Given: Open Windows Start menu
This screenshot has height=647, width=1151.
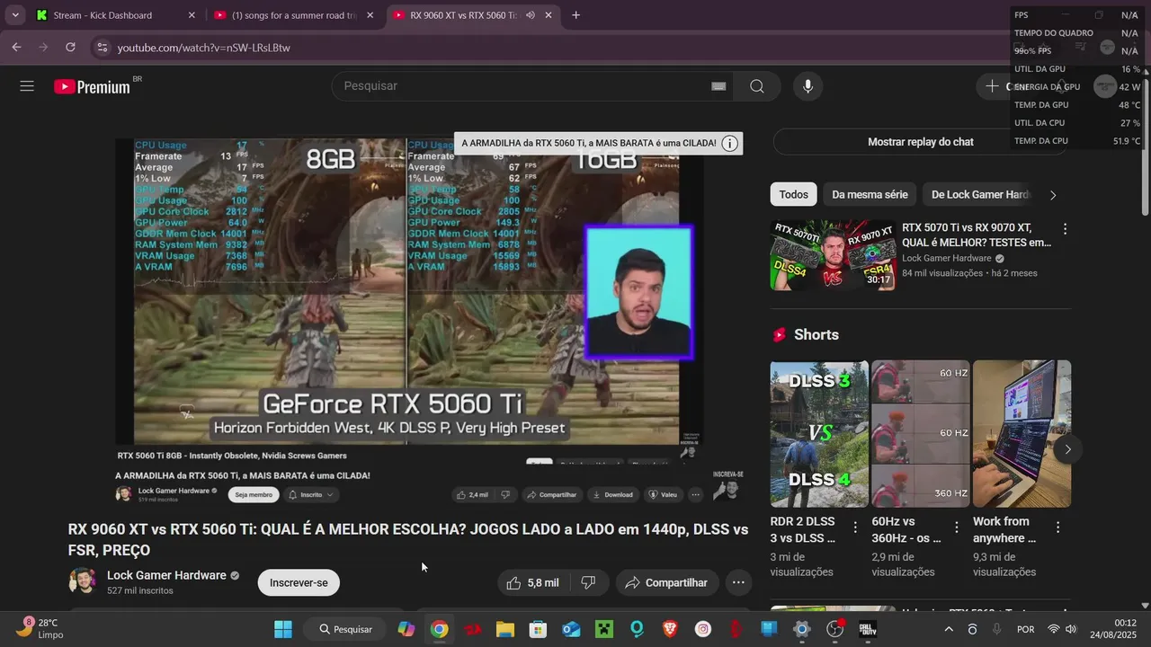Looking at the screenshot, I should [283, 629].
